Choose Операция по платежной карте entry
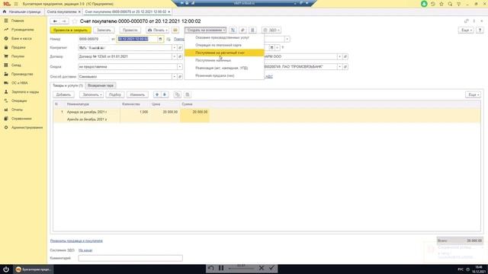The image size is (488, 274). tap(224, 45)
